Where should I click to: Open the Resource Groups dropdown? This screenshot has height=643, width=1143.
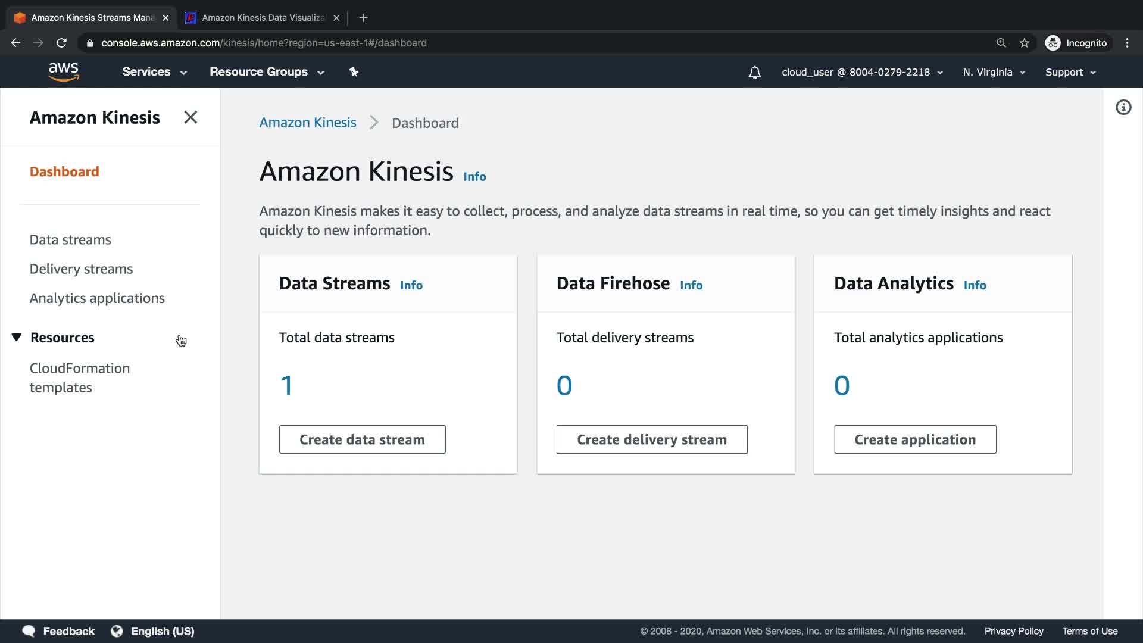266,72
